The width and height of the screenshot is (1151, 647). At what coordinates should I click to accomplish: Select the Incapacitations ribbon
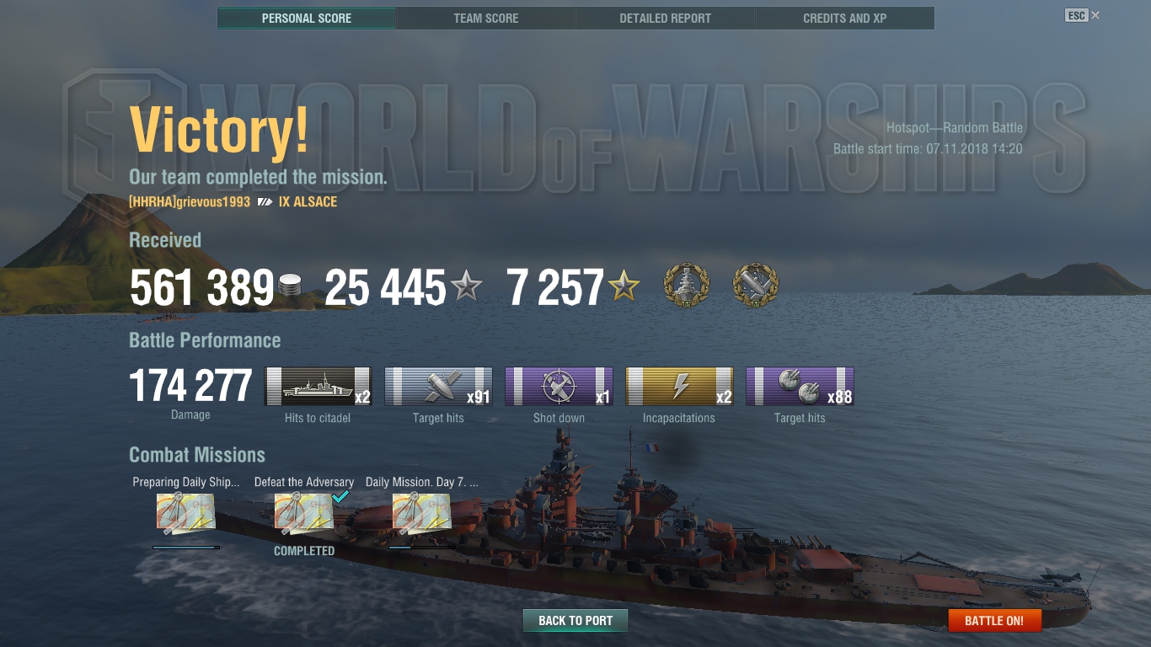[679, 387]
